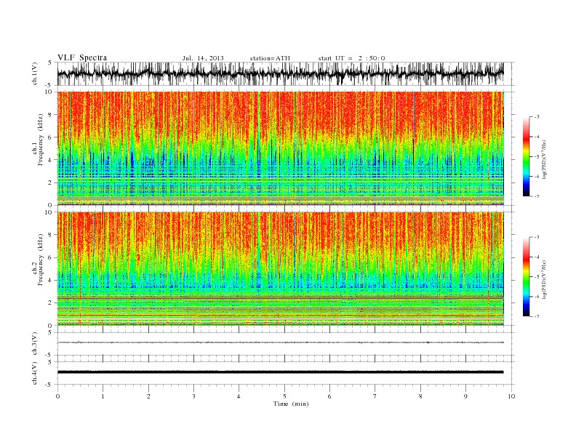
Task: Click the '-5' volt tick on ch.4(V) axis
Action: click(x=49, y=385)
